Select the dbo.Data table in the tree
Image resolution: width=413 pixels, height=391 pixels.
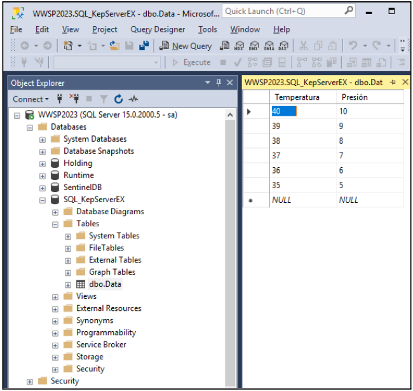click(x=105, y=284)
